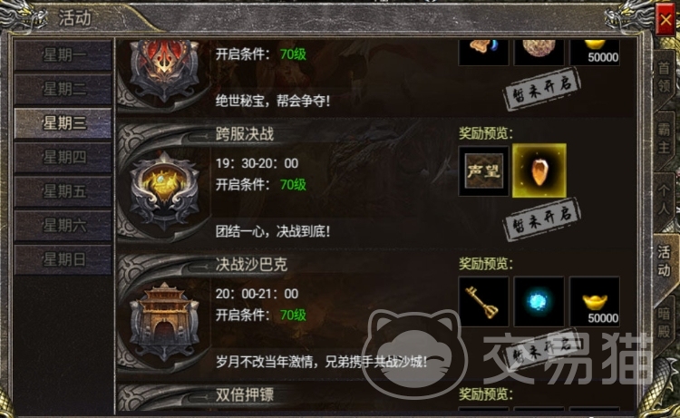Switch to the 星期二 tab
680x418 pixels.
(63, 90)
